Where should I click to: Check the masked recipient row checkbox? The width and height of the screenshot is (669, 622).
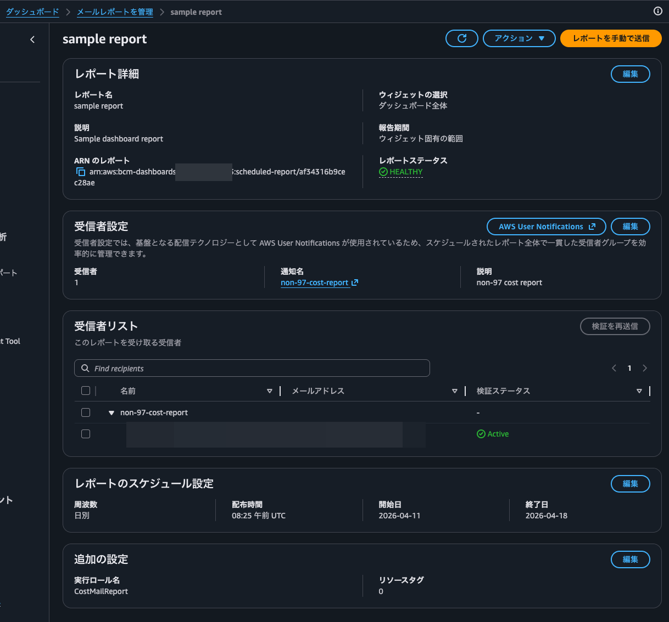(x=86, y=434)
